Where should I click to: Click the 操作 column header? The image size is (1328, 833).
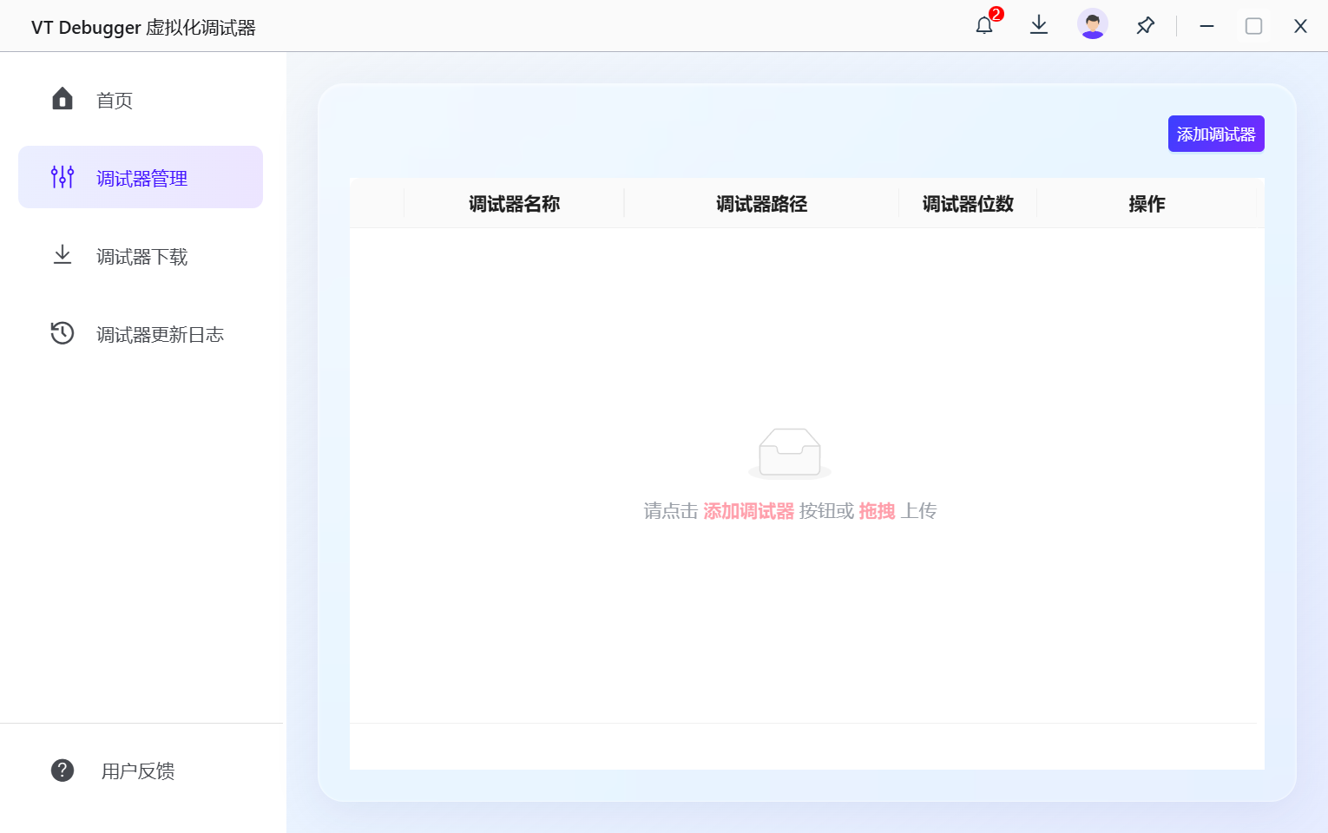pyautogui.click(x=1147, y=204)
